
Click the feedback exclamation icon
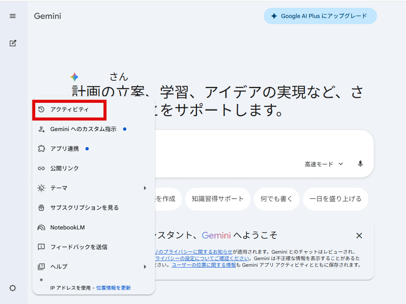pos(41,247)
